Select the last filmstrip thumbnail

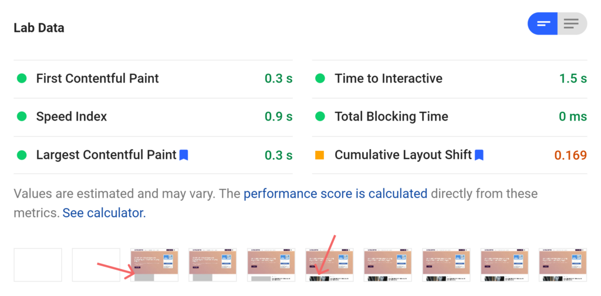(x=562, y=264)
